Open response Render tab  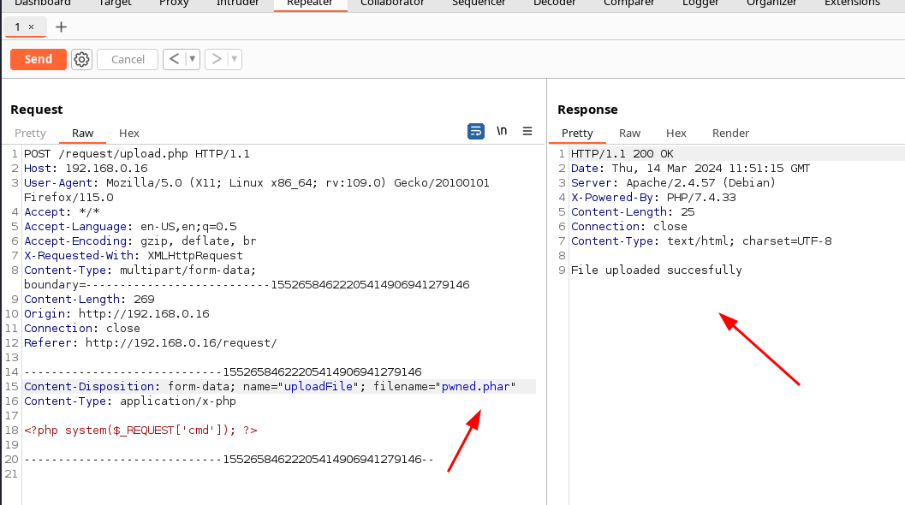pos(730,134)
